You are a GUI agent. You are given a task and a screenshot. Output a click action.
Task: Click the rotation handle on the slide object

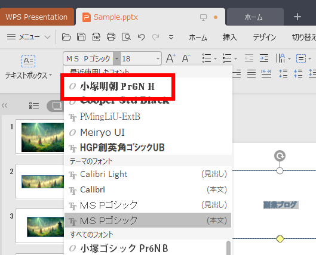(x=280, y=156)
